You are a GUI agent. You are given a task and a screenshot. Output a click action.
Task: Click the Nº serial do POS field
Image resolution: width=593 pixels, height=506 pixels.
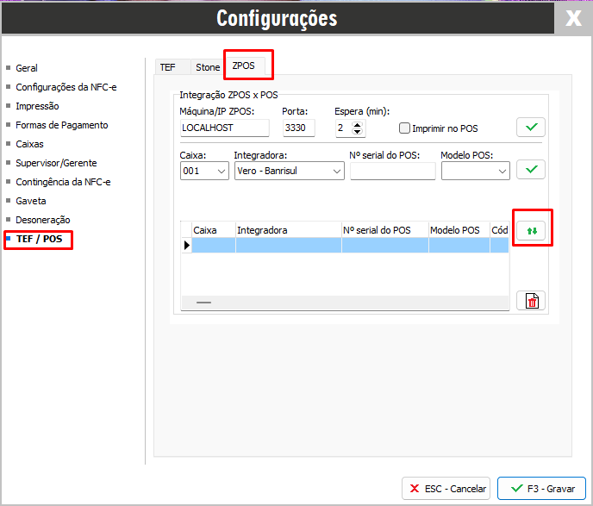pyautogui.click(x=392, y=171)
